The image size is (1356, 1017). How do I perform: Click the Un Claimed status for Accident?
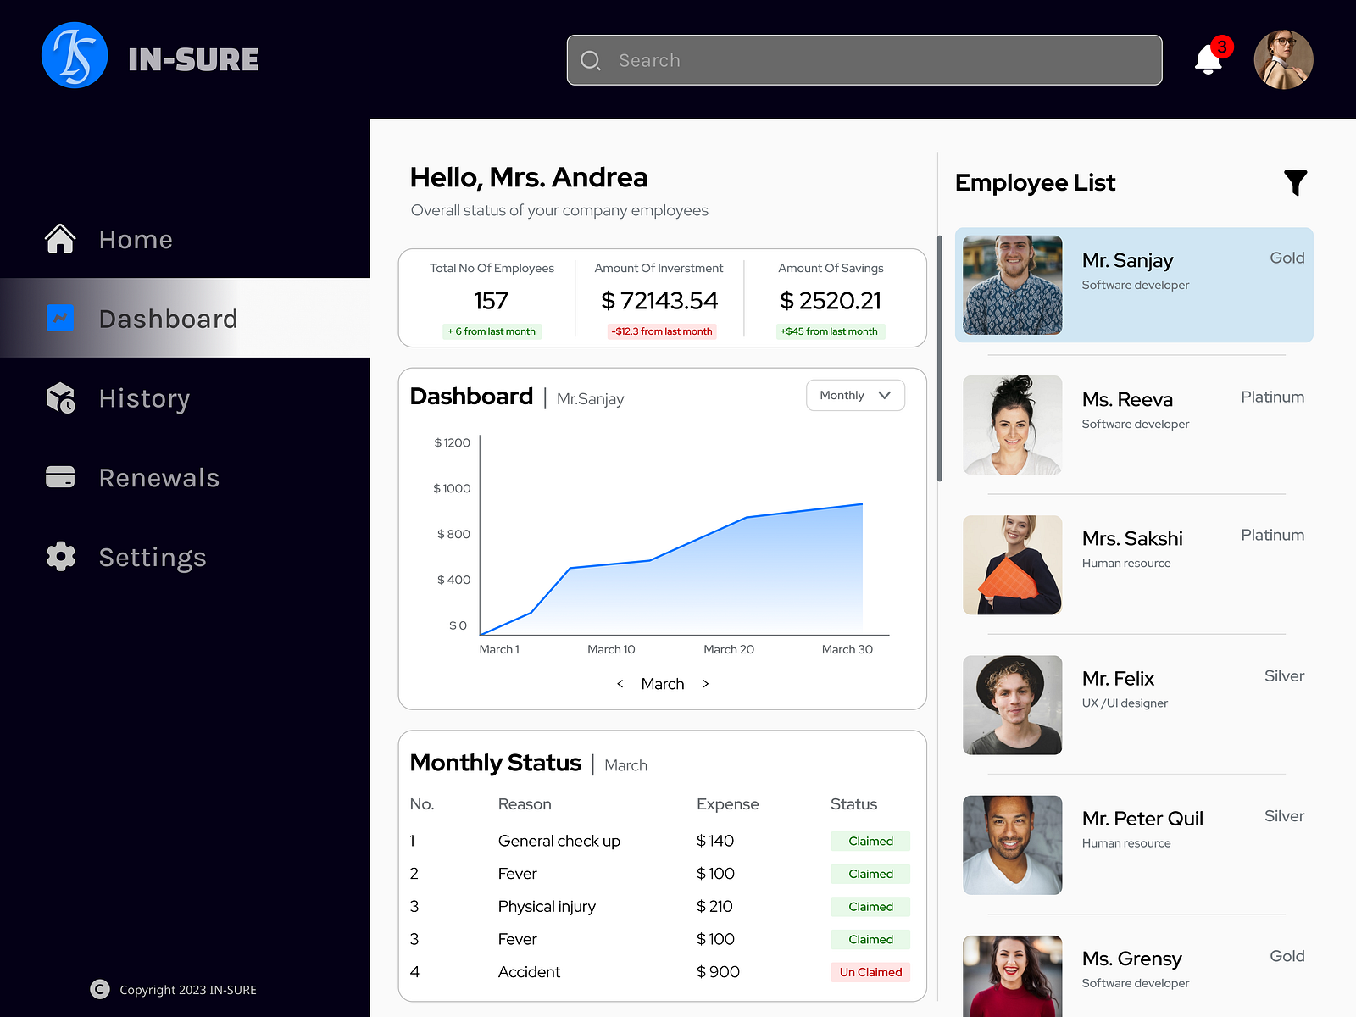pyautogui.click(x=870, y=972)
